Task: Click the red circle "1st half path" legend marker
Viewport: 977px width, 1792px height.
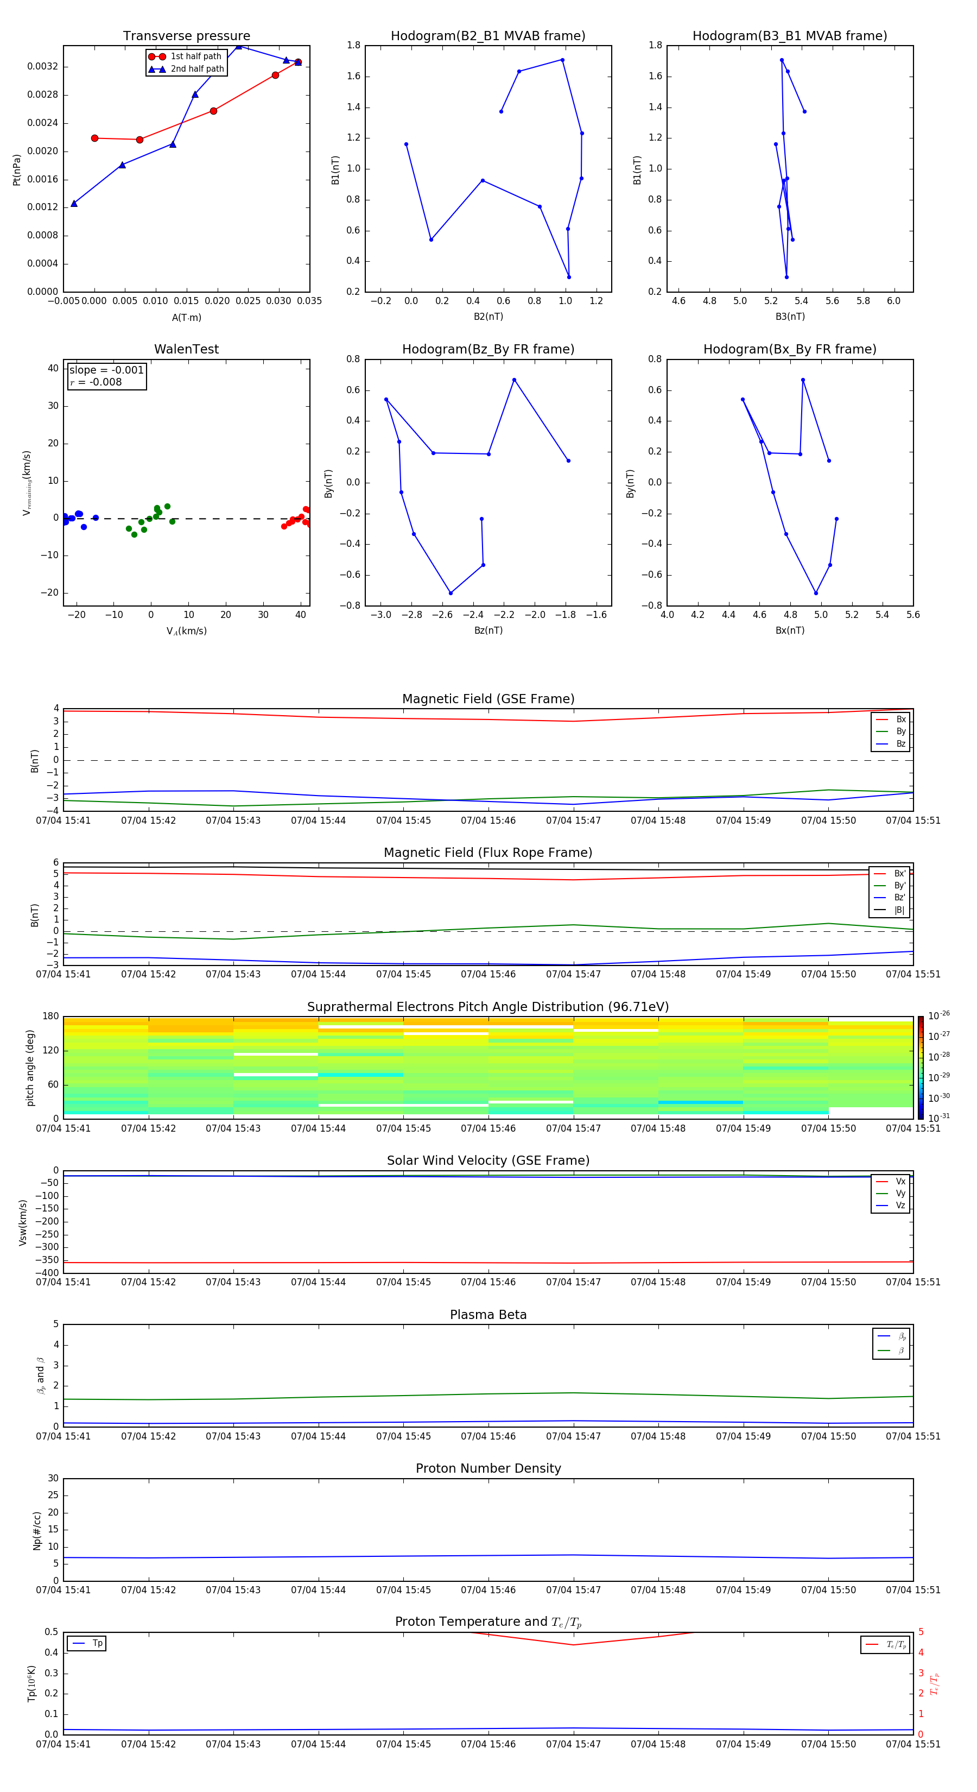Action: tap(157, 56)
